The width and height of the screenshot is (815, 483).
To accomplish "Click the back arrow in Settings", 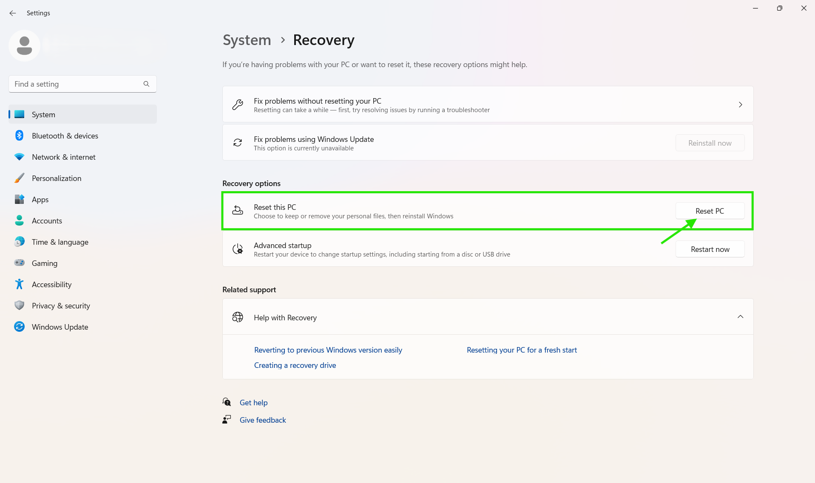I will point(13,13).
